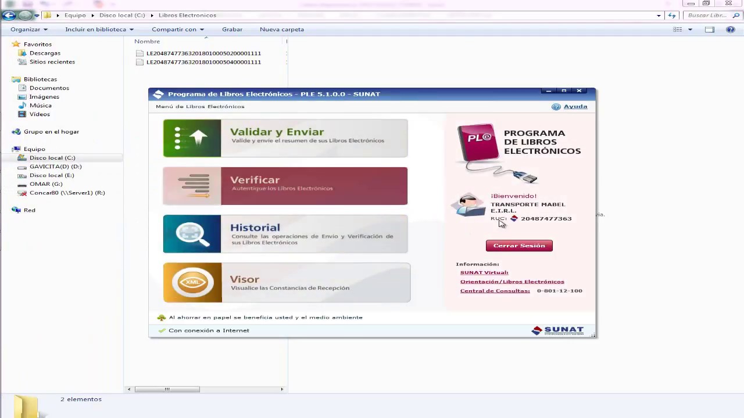
Task: Click the Libros Electronicos breadcrumb segment
Action: tap(187, 15)
